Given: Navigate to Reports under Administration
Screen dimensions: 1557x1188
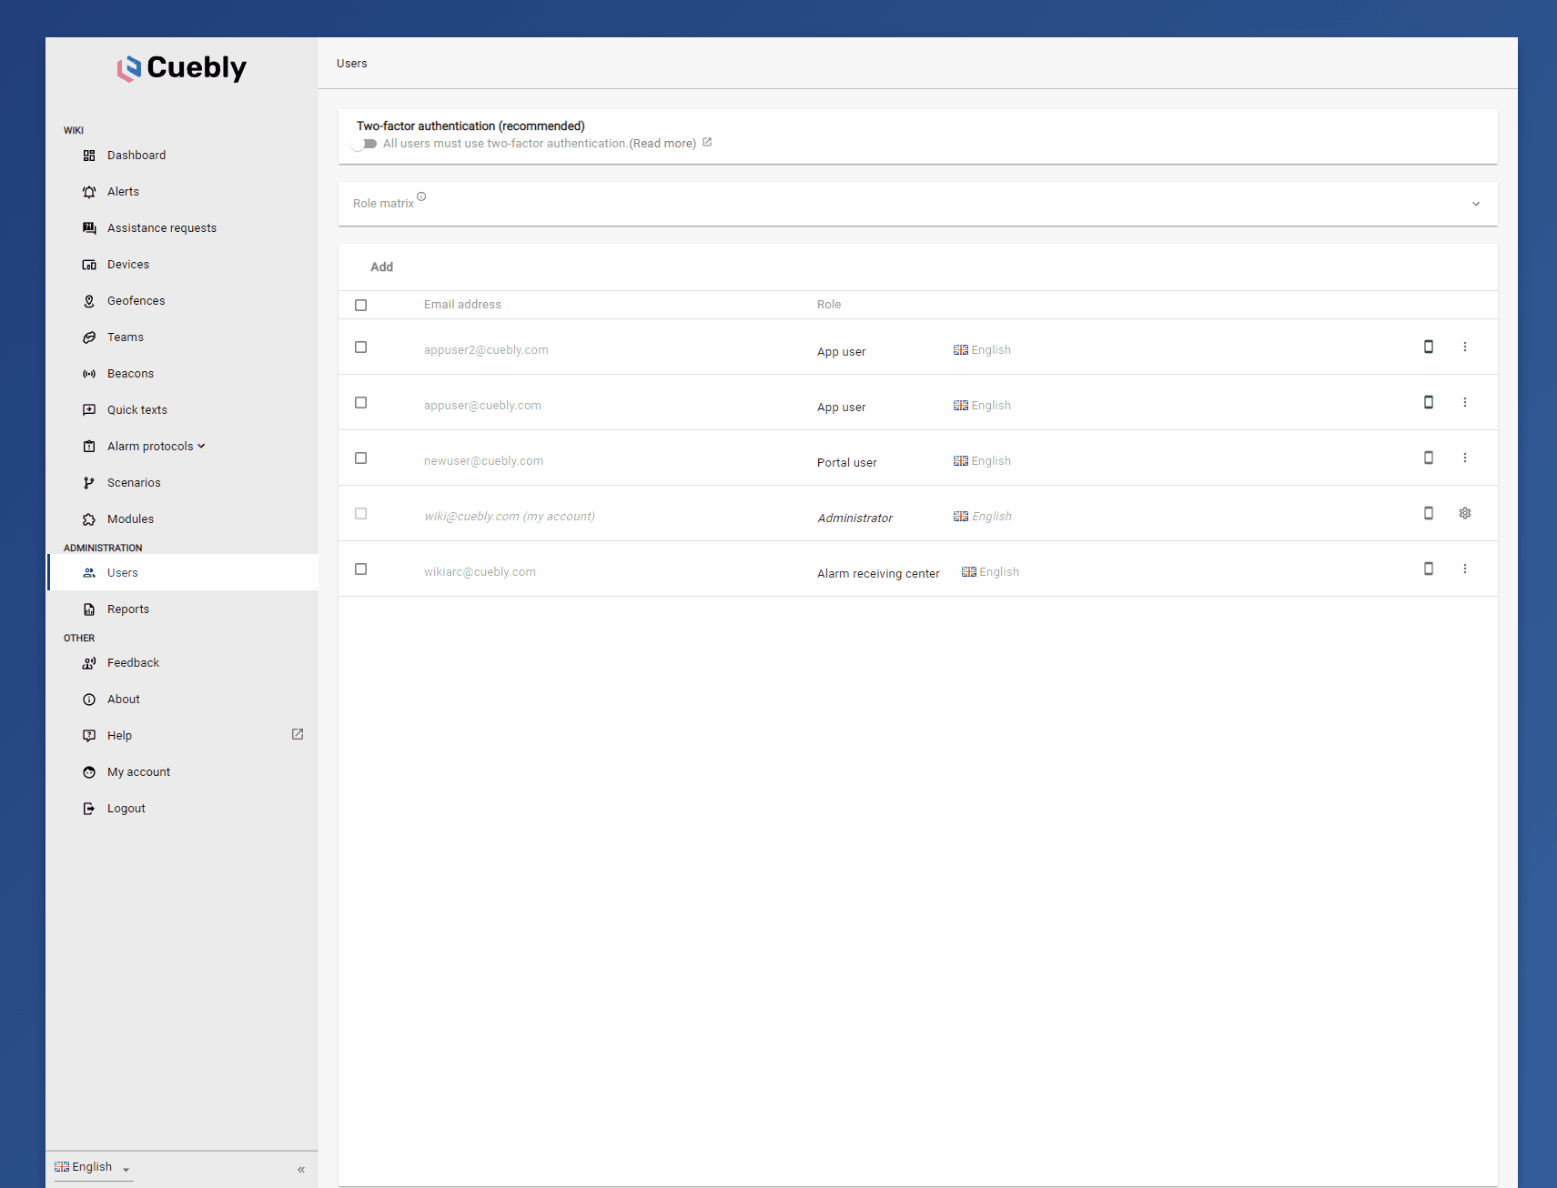Looking at the screenshot, I should pos(128,609).
